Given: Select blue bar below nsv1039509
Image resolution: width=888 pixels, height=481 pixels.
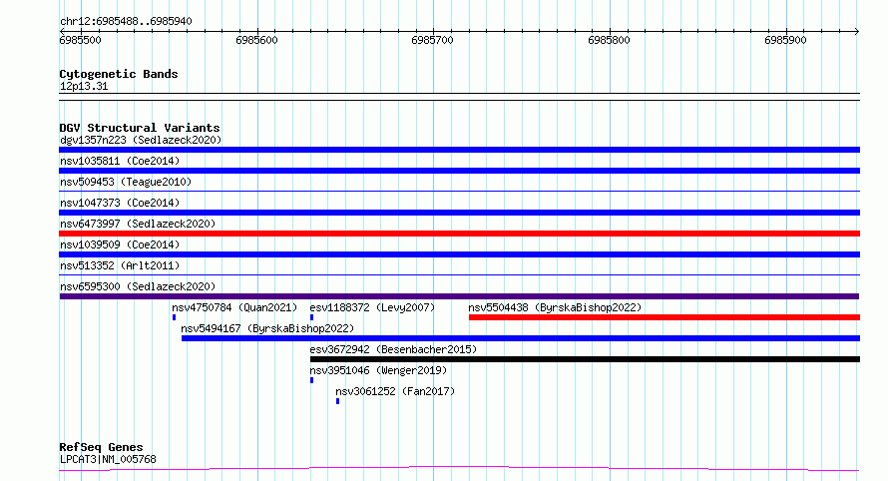Looking at the screenshot, I should (459, 254).
